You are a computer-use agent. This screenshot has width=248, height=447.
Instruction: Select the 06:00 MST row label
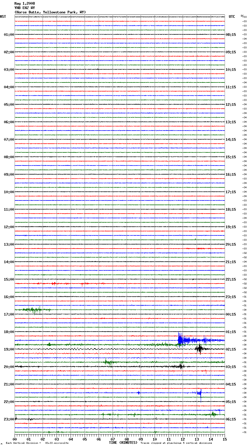[9, 122]
